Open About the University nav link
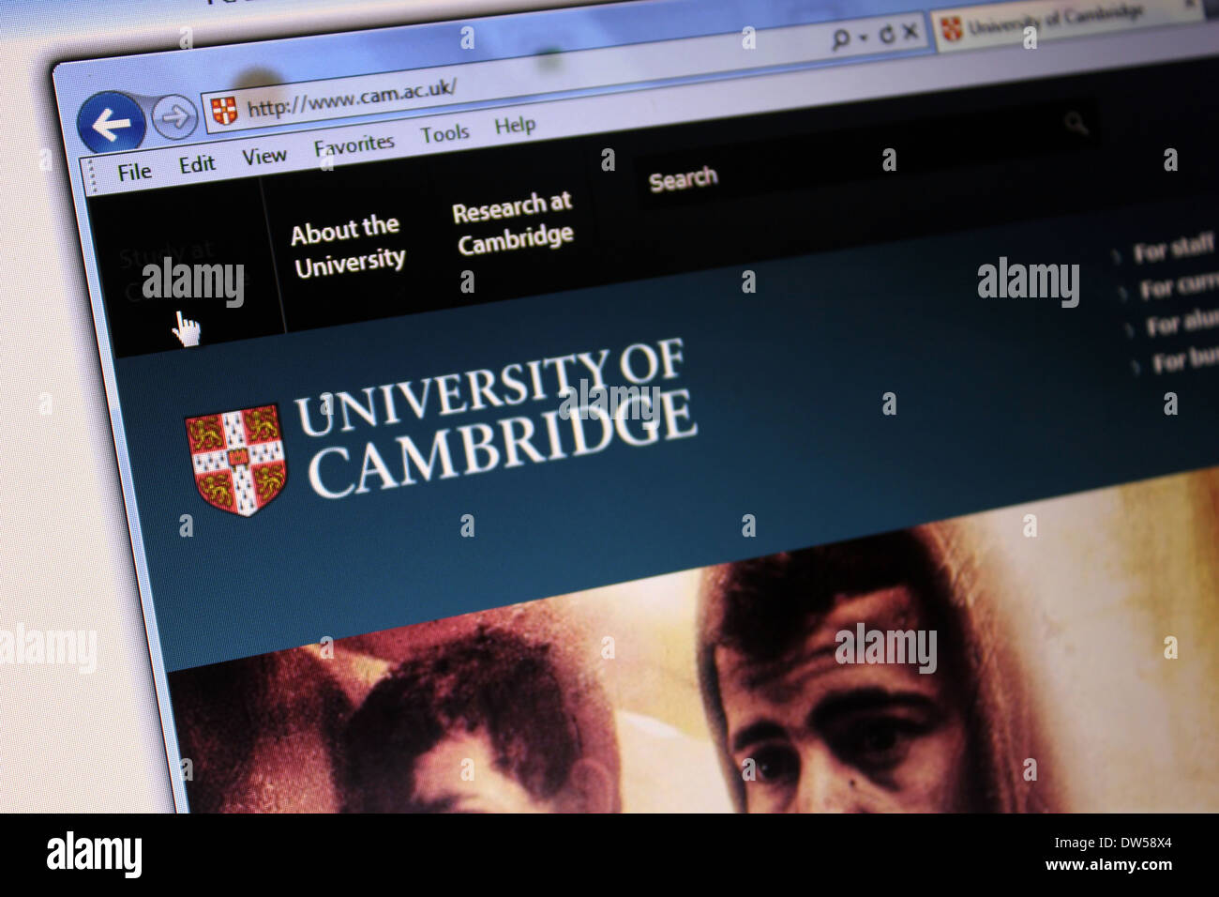The image size is (1219, 897). [347, 246]
